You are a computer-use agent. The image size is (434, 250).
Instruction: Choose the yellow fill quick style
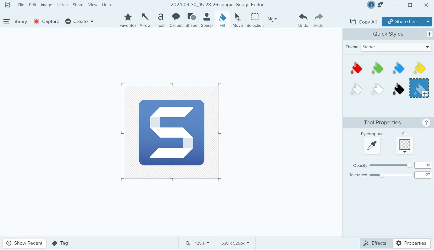click(419, 68)
